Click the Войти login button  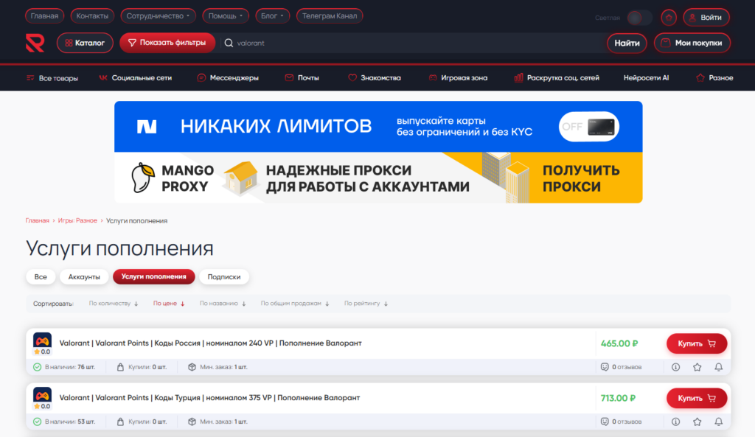click(x=706, y=18)
